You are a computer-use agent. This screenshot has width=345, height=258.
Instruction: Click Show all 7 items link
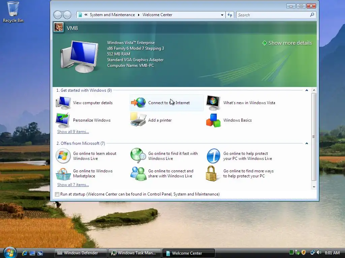point(73,185)
